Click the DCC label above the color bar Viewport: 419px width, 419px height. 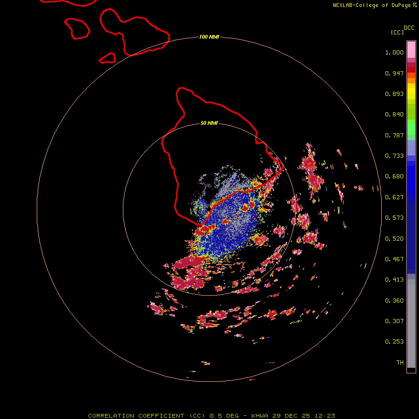[409, 28]
